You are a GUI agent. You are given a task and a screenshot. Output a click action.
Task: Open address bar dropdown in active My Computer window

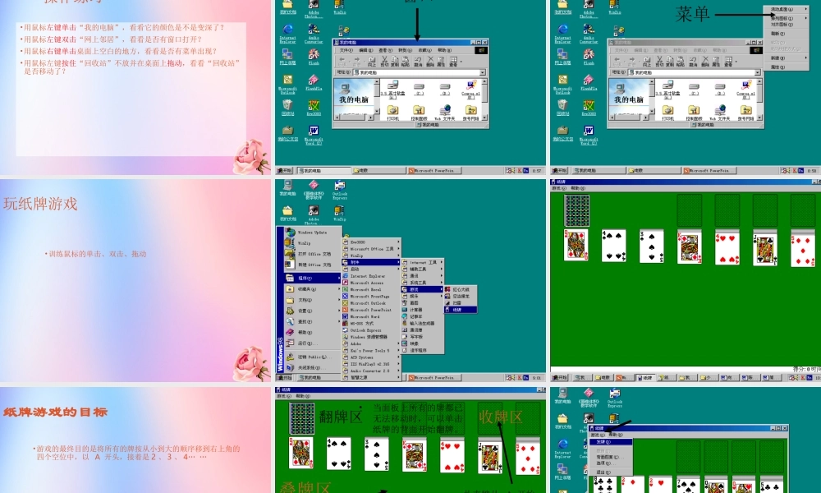482,72
